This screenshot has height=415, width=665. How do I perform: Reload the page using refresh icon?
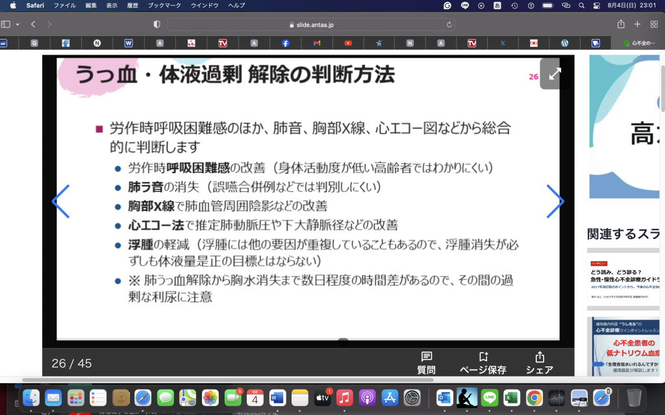(x=449, y=25)
